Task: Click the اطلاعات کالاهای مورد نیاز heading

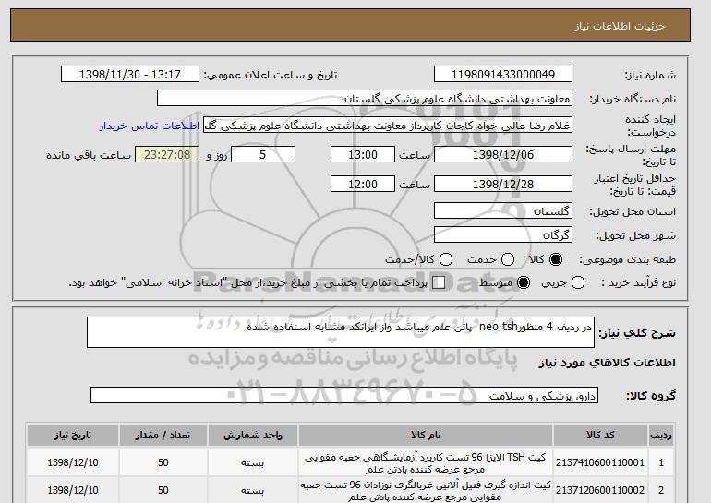Action: [x=608, y=363]
